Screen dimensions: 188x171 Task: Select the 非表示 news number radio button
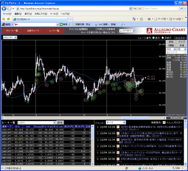(163, 38)
